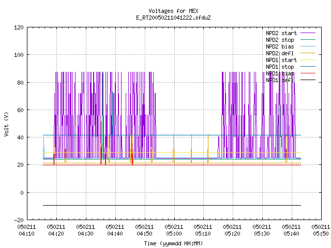
Task: Select the file name E_RT20050211041222.sfduZ
Action: coord(173,18)
